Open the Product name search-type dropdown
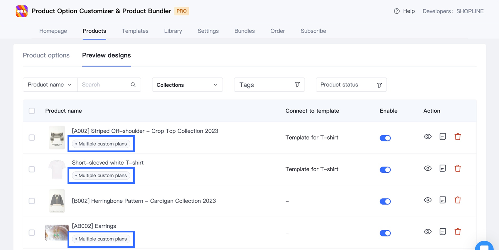This screenshot has height=250, width=499. pos(50,85)
